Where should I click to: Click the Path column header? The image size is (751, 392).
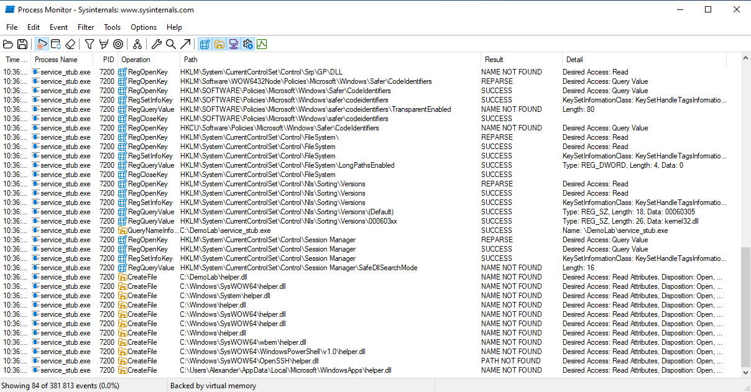330,60
